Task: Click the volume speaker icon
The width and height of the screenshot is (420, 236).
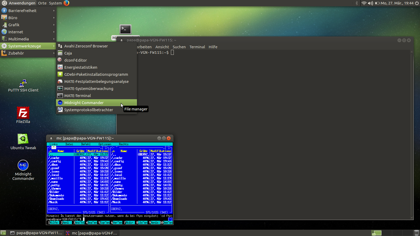Action: coord(370,3)
